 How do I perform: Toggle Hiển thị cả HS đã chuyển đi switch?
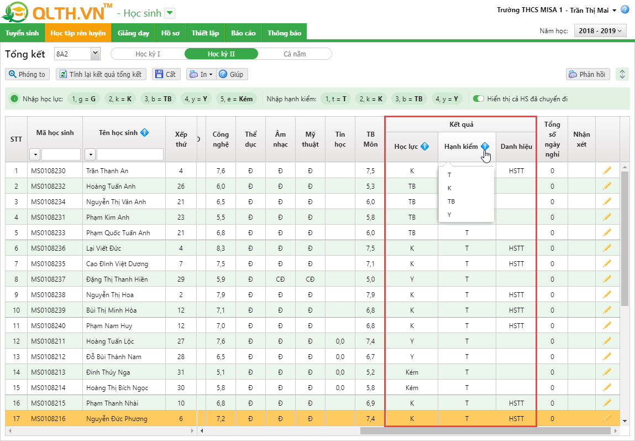click(x=478, y=98)
